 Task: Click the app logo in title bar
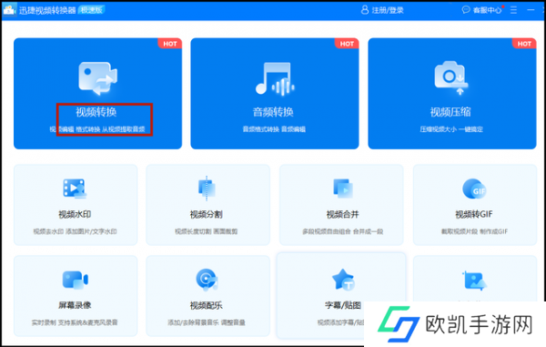(x=9, y=10)
